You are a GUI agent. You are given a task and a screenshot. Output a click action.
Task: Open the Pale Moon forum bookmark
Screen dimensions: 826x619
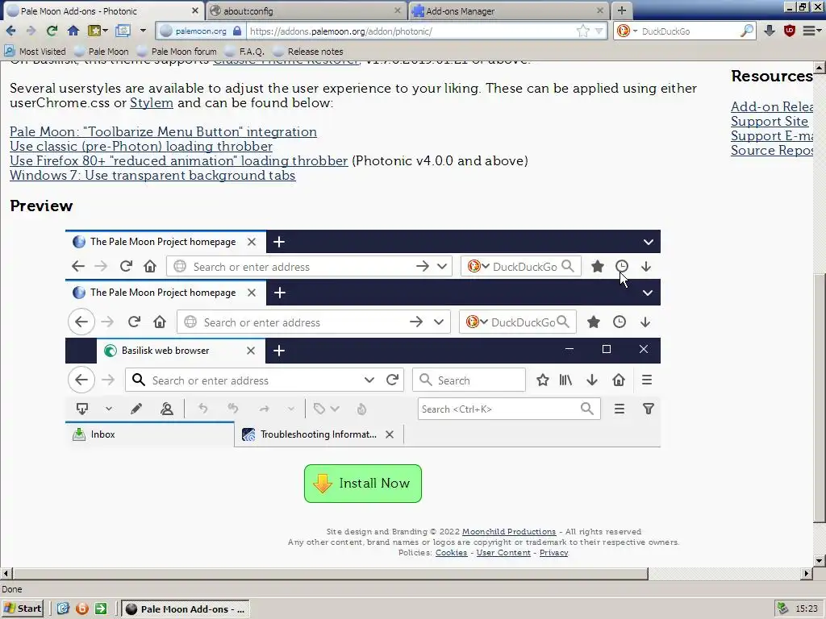177,51
